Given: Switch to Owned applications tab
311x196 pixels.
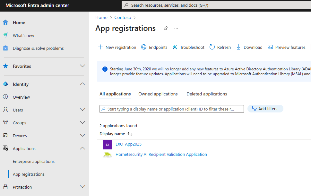Looking at the screenshot, I should pyautogui.click(x=158, y=94).
